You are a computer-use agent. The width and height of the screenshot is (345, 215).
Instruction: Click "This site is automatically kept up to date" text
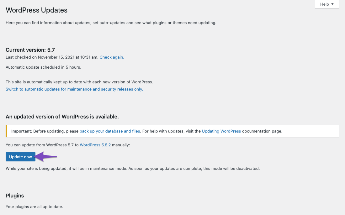(79, 82)
